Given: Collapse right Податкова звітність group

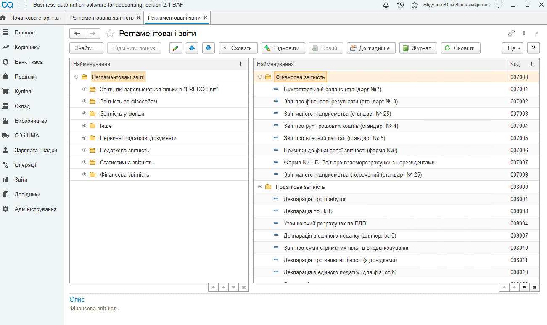Looking at the screenshot, I should click(x=260, y=187).
